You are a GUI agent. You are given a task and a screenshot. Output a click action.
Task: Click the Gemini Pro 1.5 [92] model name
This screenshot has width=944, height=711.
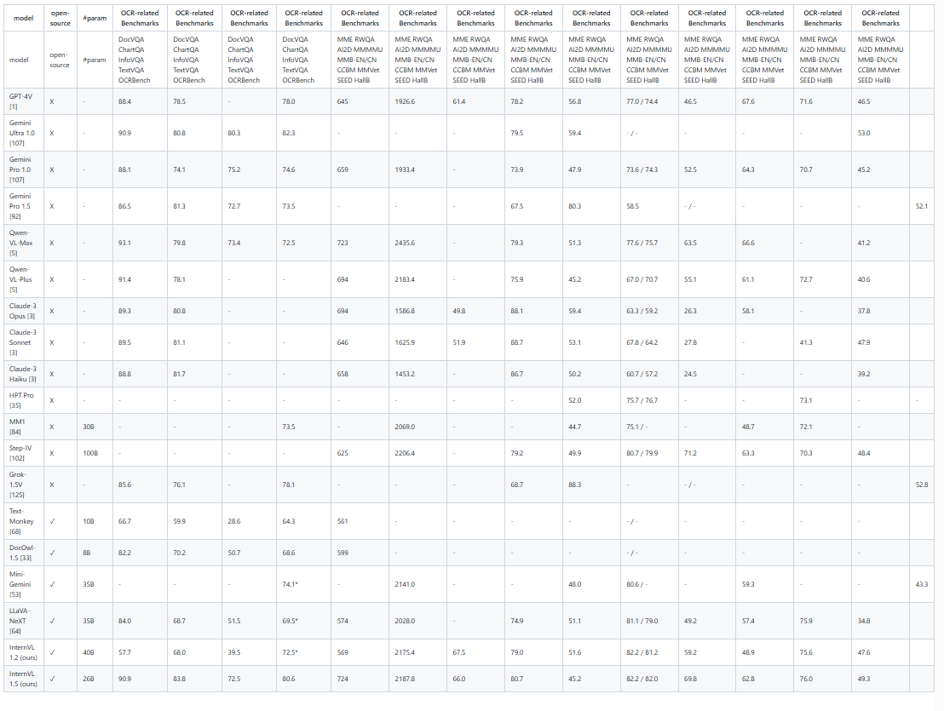point(20,206)
